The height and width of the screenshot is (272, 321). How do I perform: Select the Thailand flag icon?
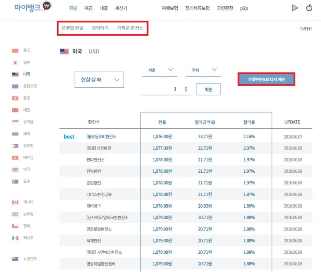click(x=15, y=134)
